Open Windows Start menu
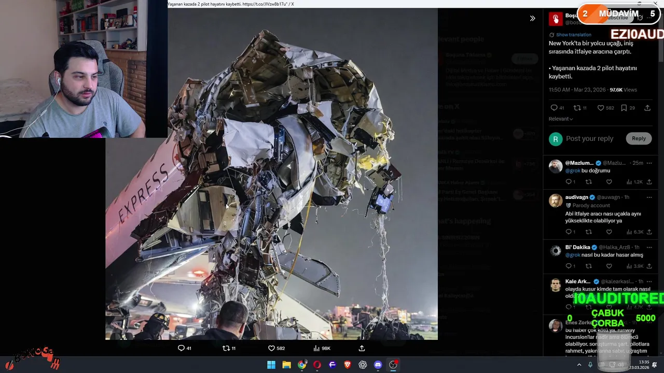The image size is (664, 373). tap(271, 365)
